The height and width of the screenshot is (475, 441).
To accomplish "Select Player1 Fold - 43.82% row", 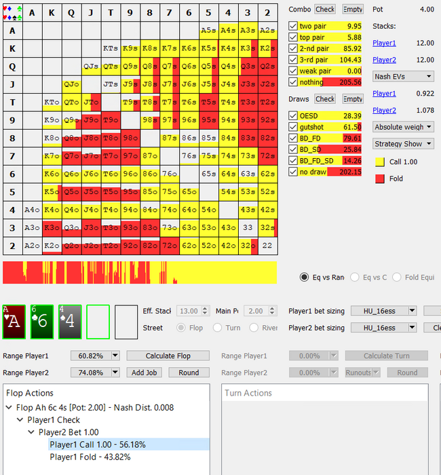I will (90, 457).
